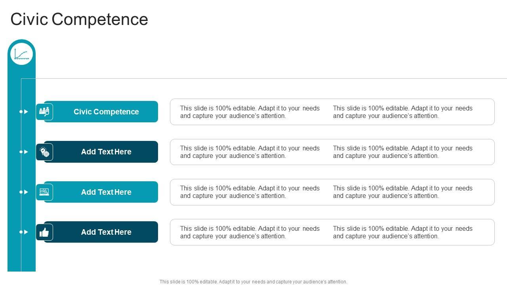507x285 pixels.
Task: Select the people search icon beside Civic Competence
Action: pos(44,112)
